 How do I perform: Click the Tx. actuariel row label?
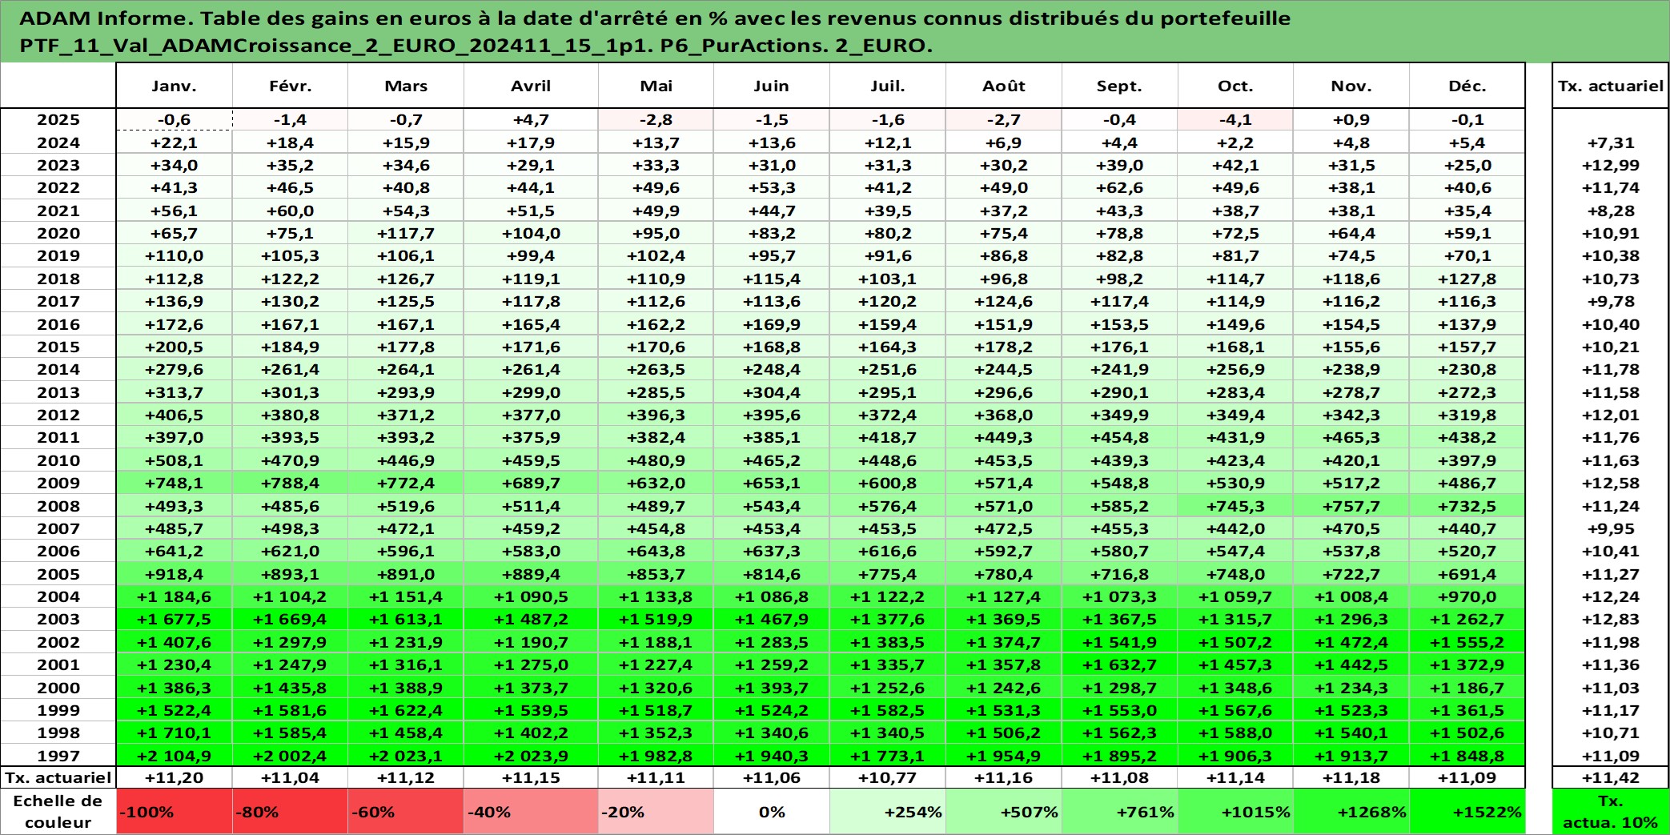58,777
